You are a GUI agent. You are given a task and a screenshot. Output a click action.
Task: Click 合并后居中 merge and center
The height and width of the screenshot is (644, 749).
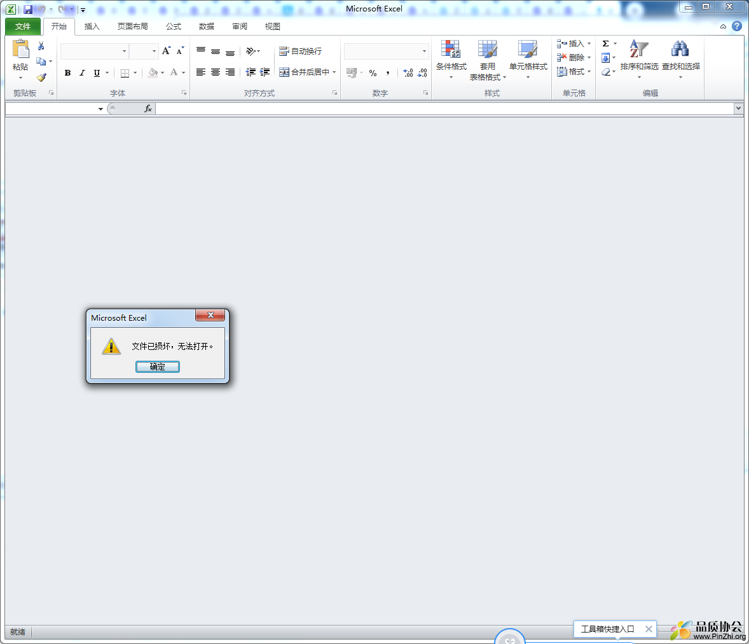pyautogui.click(x=305, y=72)
